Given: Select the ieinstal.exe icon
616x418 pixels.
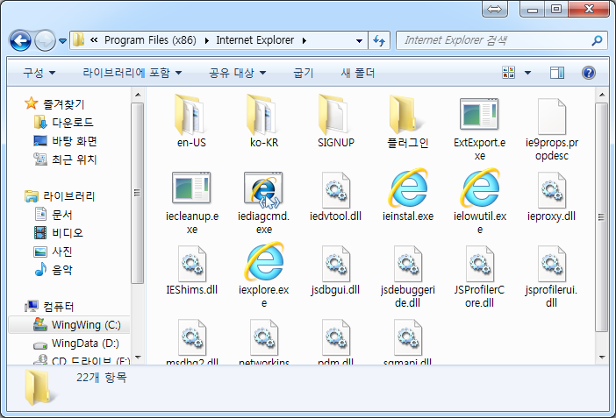Looking at the screenshot, I should tap(408, 188).
